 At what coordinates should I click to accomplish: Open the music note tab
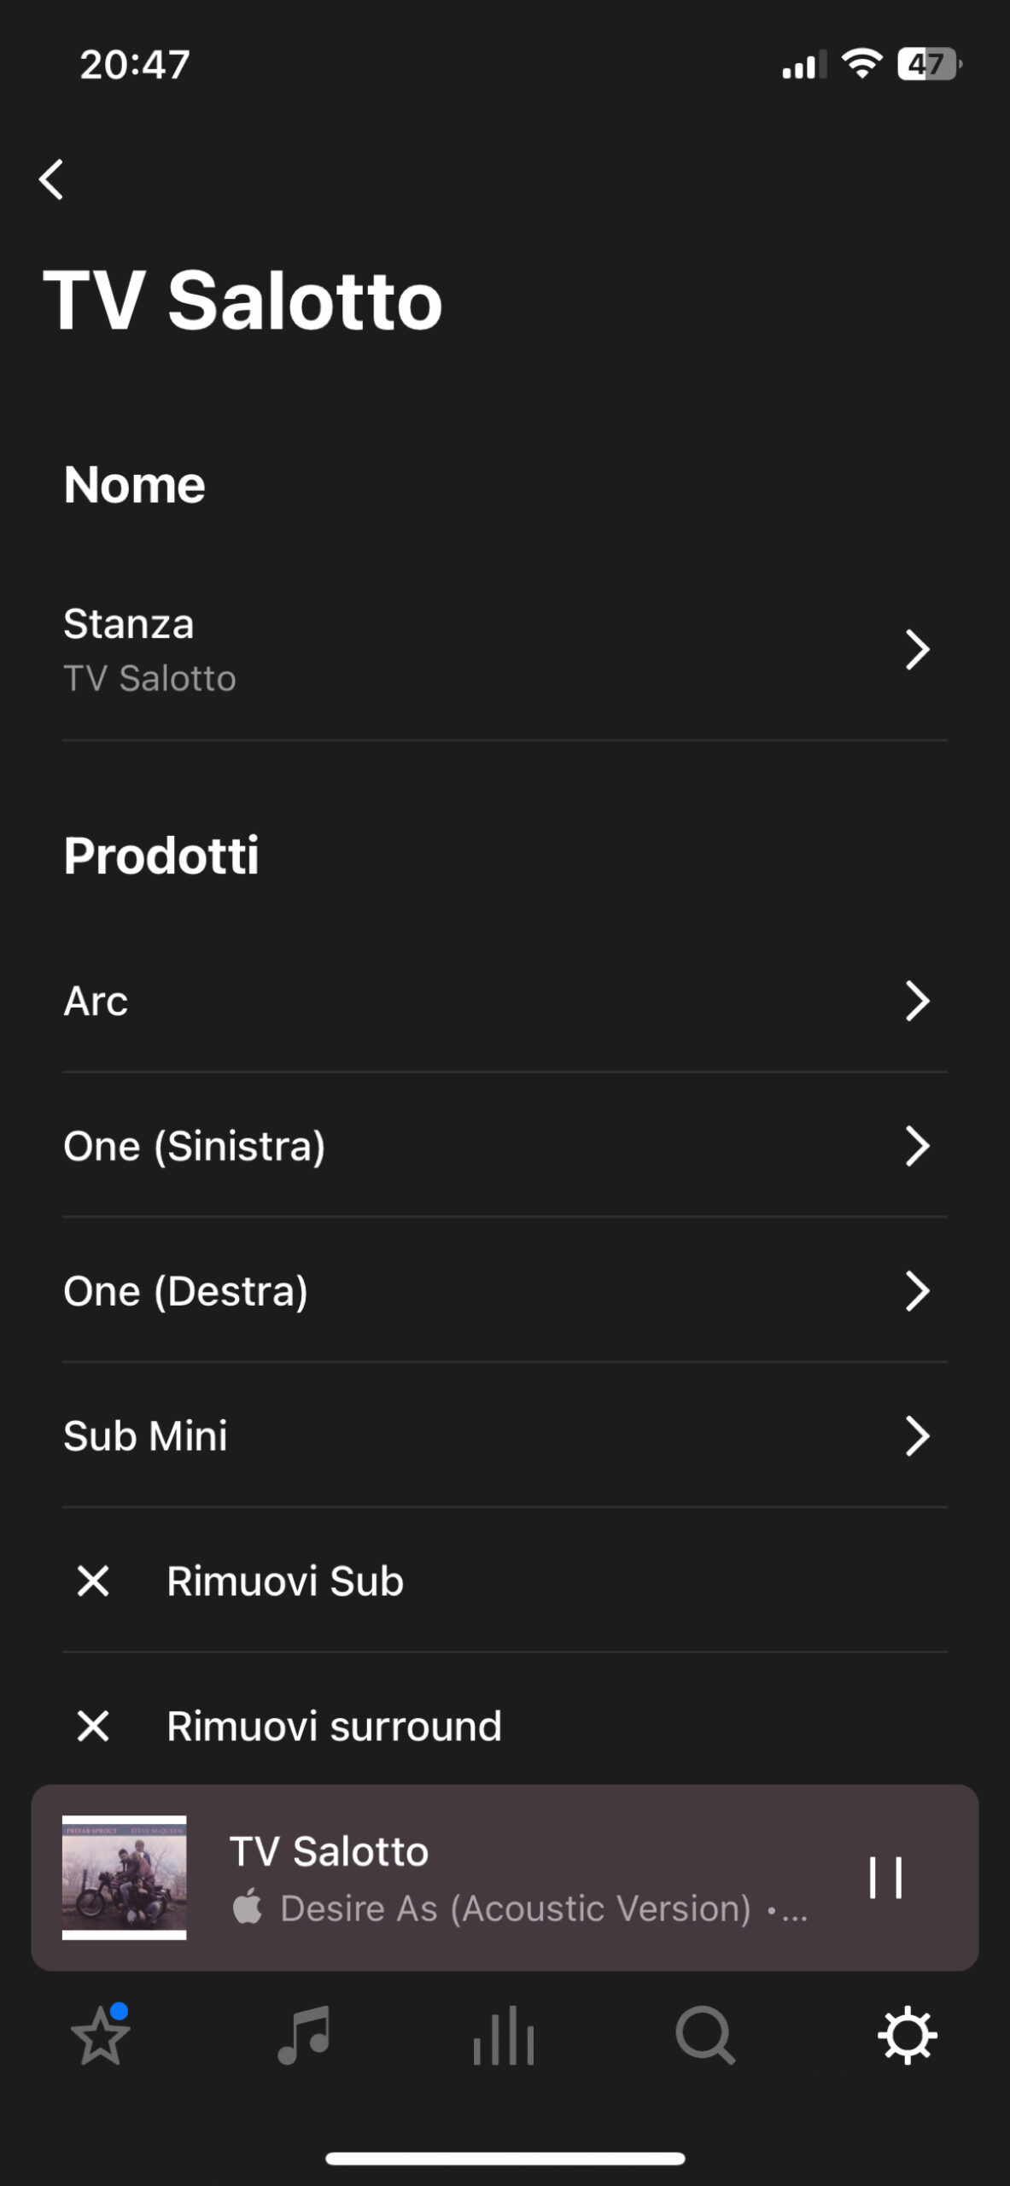tap(303, 2036)
